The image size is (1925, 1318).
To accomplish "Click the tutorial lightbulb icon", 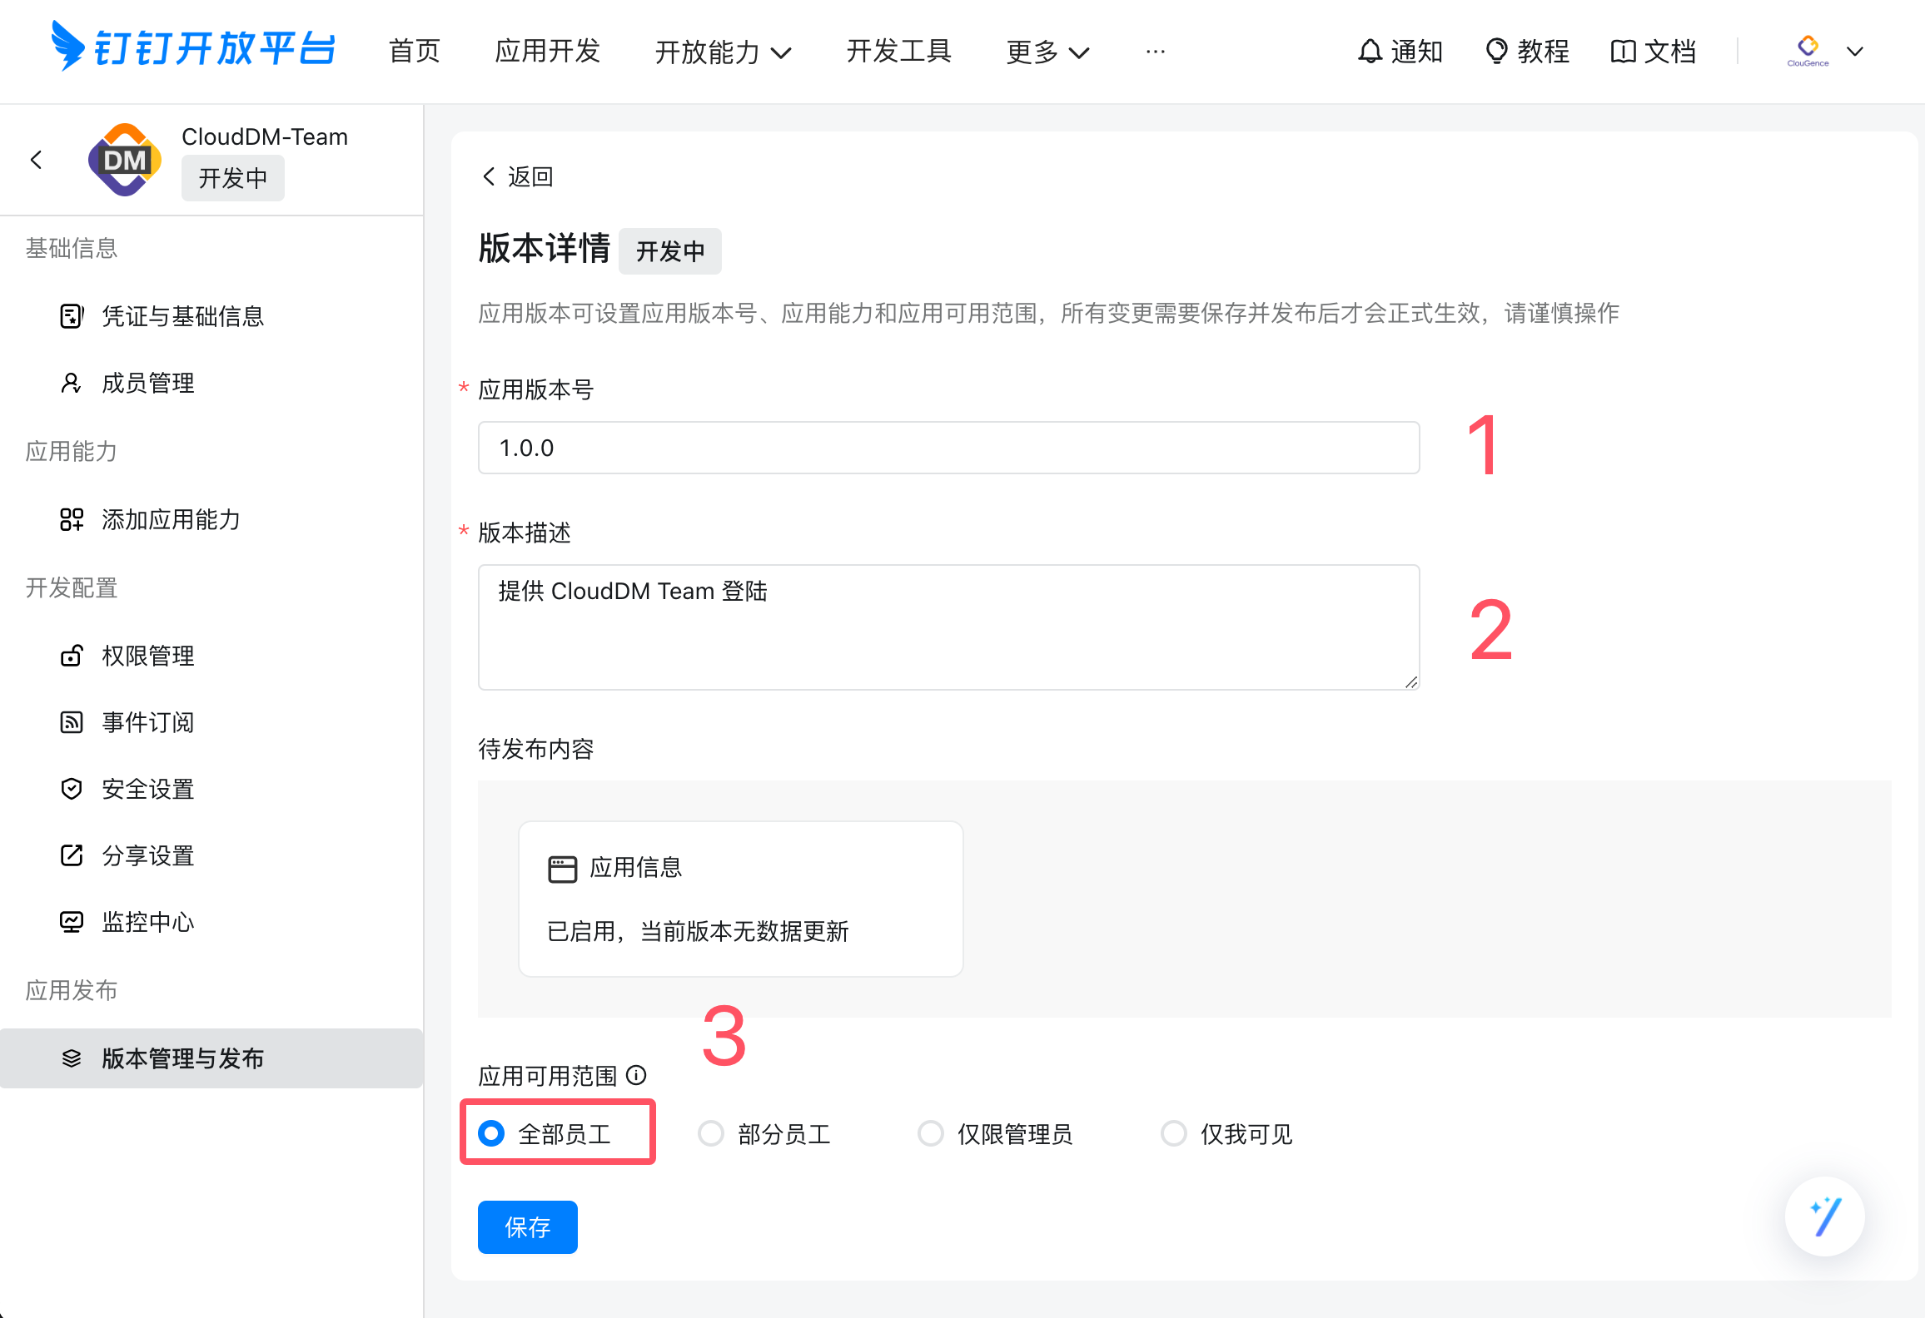I will (1496, 52).
